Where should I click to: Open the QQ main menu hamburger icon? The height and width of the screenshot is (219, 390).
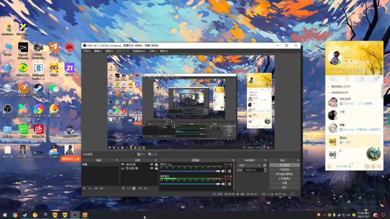coord(330,166)
